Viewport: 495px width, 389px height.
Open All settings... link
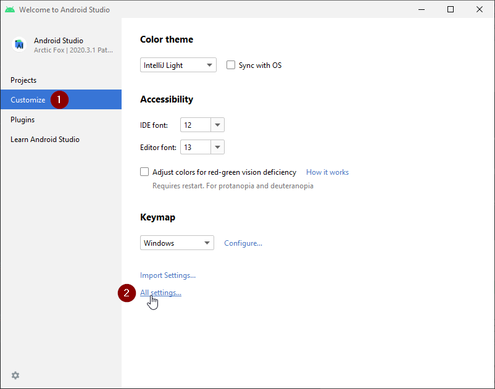[x=160, y=293]
